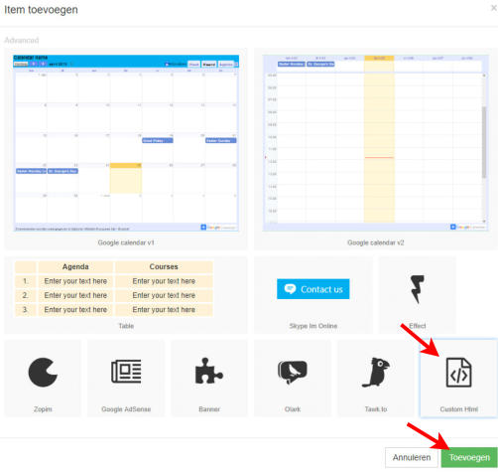The image size is (498, 472).
Task: Click the Annuleren button
Action: [x=412, y=457]
